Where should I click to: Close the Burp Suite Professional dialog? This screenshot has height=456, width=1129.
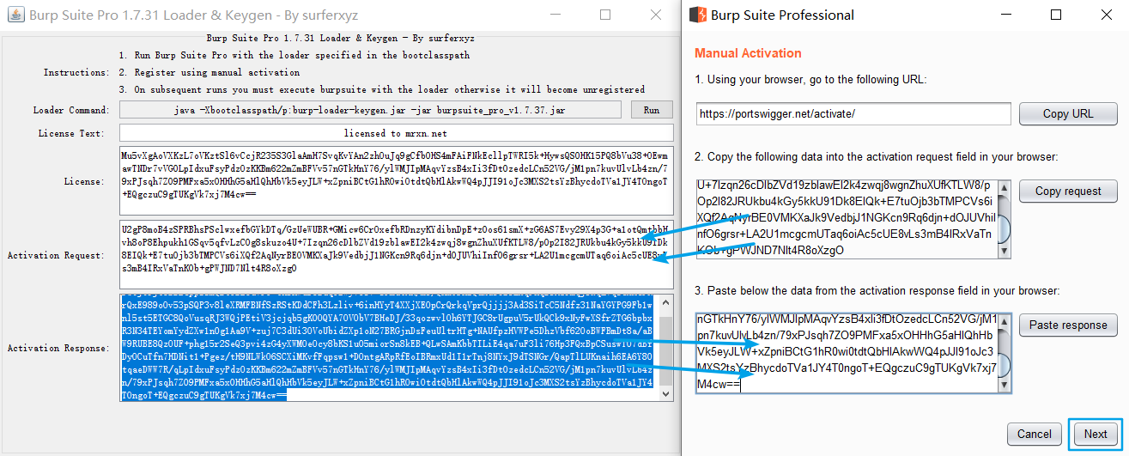[1105, 15]
